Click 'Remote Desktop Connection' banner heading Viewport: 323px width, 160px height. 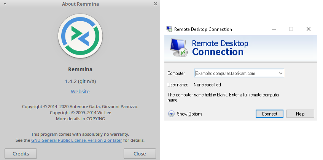[x=220, y=48]
